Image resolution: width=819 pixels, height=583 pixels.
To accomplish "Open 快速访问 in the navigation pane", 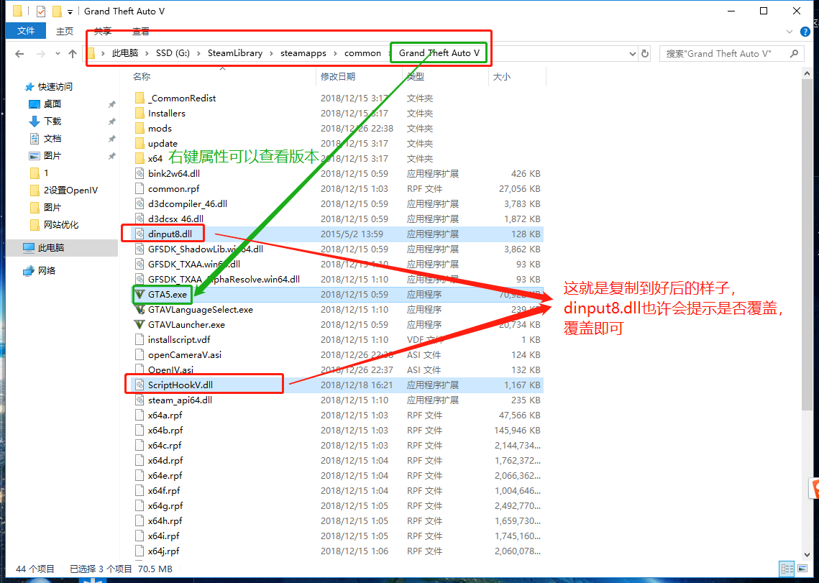I will click(x=55, y=87).
